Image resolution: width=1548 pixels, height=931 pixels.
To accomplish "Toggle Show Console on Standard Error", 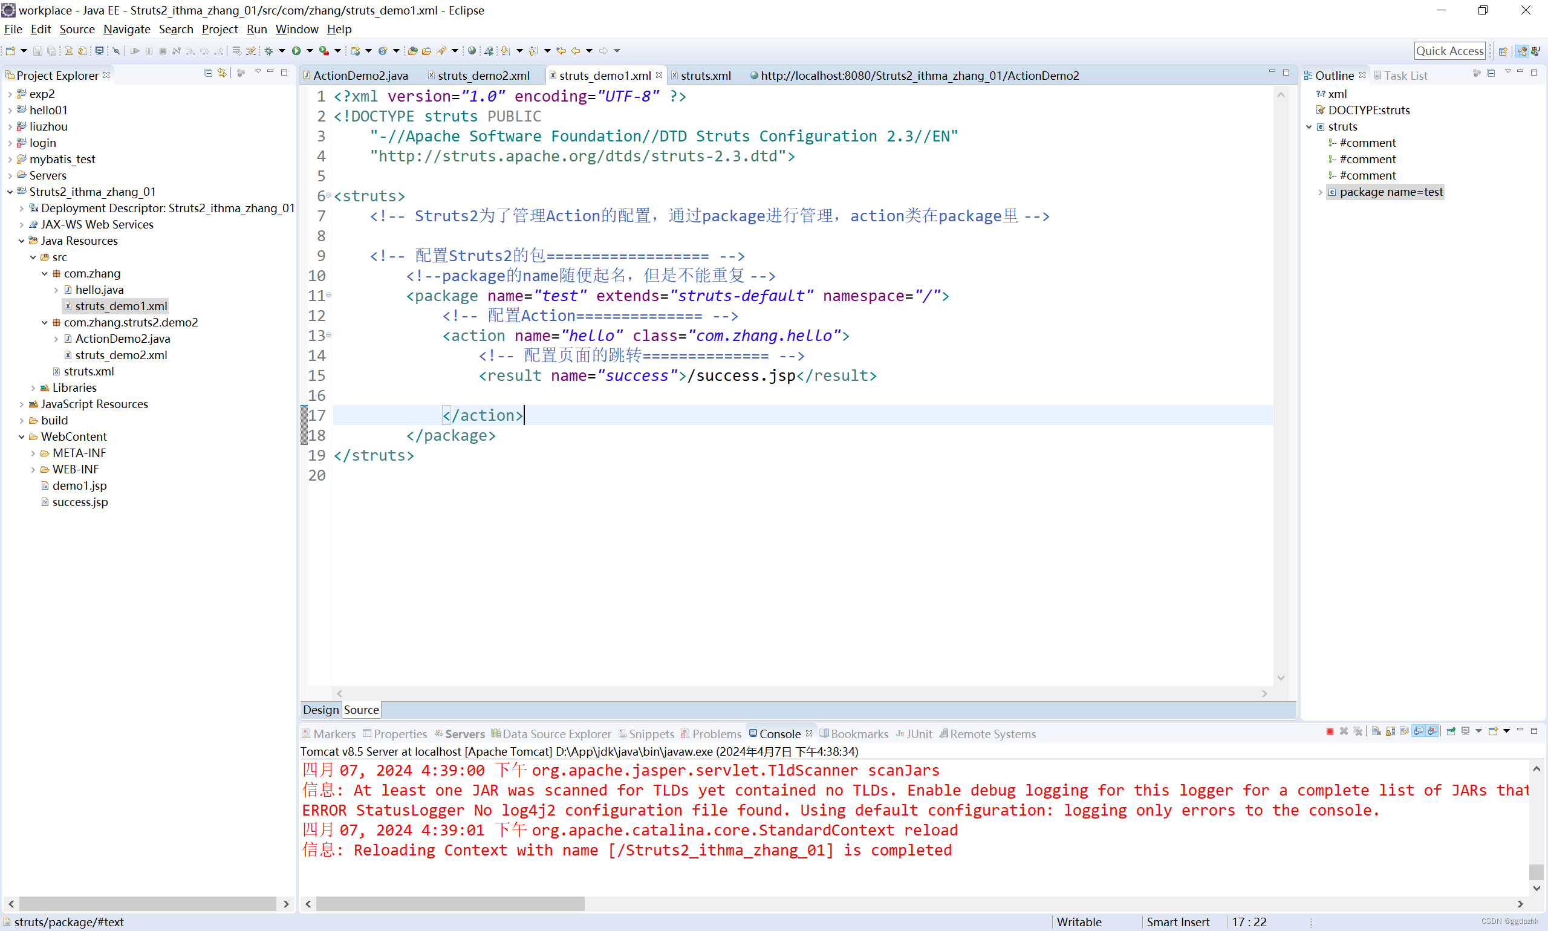I will click(1433, 731).
